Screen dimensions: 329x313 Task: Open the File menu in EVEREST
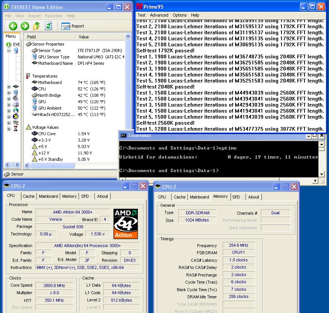tap(8, 16)
